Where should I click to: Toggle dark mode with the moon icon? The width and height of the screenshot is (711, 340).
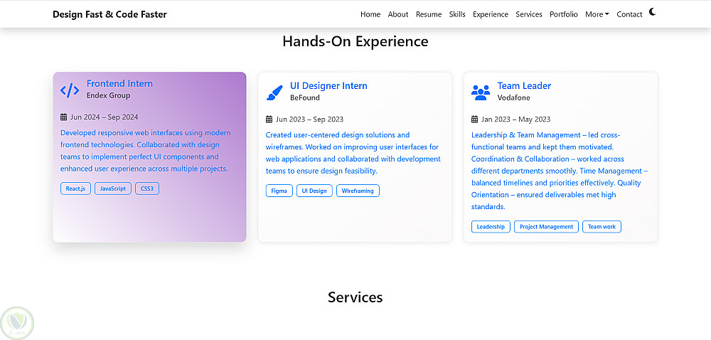[x=652, y=12]
